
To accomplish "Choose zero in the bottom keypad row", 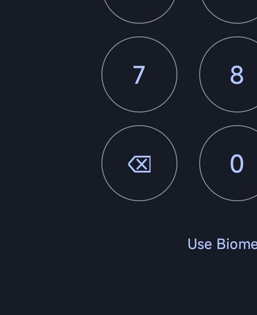I will (228, 163).
